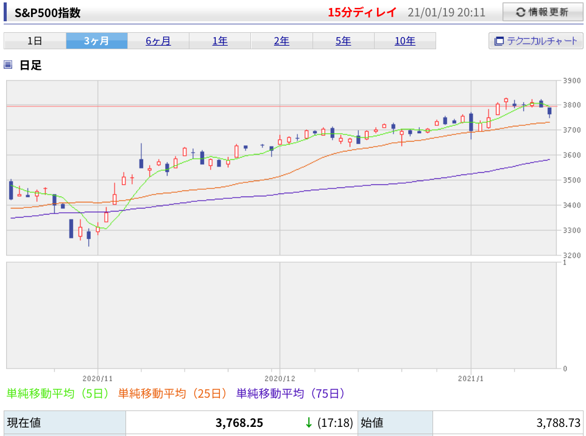Click the 単純移動平均（5日） legend label

[58, 393]
